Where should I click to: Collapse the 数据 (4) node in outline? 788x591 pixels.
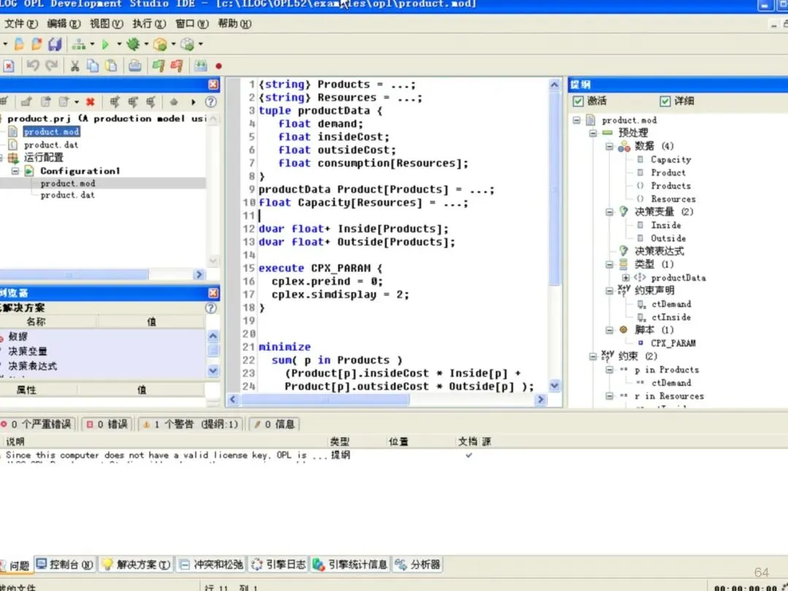(609, 147)
